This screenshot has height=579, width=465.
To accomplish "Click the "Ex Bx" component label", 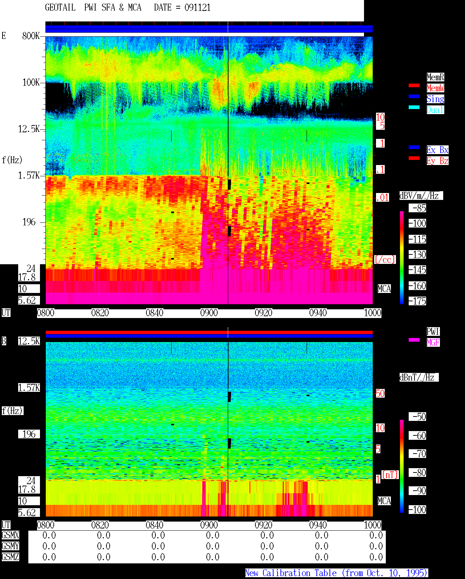I will pyautogui.click(x=437, y=150).
